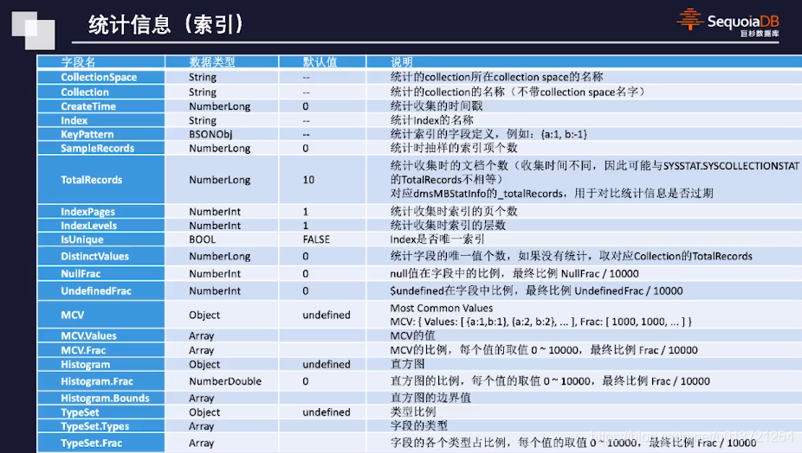This screenshot has width=802, height=453.
Task: Select the 'DistinctValues' field name
Action: click(x=94, y=257)
